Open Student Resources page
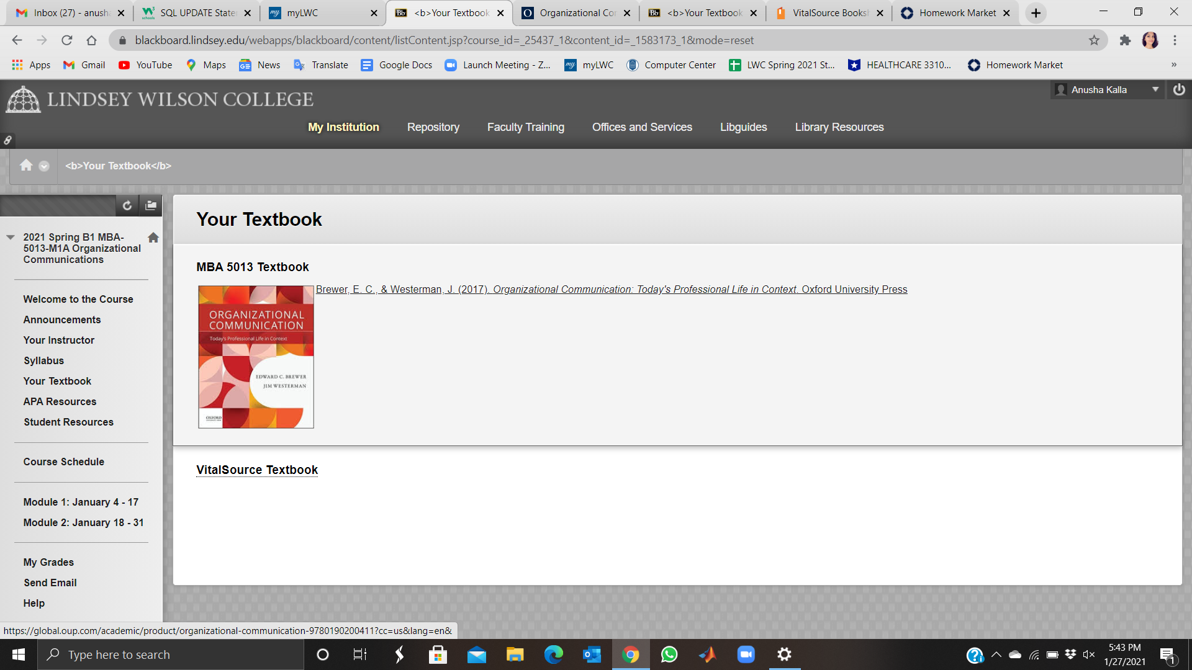 (x=68, y=422)
